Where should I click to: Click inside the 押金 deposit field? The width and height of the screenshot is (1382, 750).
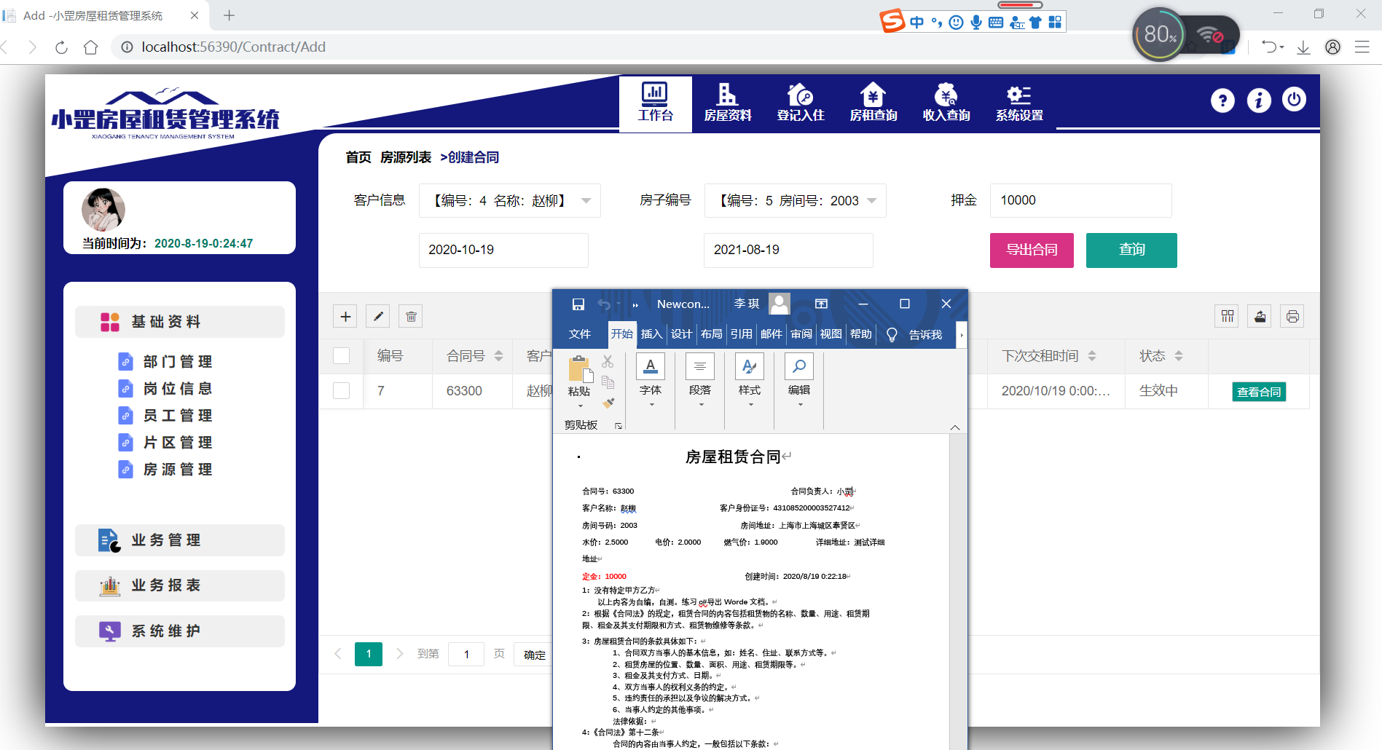[x=1080, y=200]
